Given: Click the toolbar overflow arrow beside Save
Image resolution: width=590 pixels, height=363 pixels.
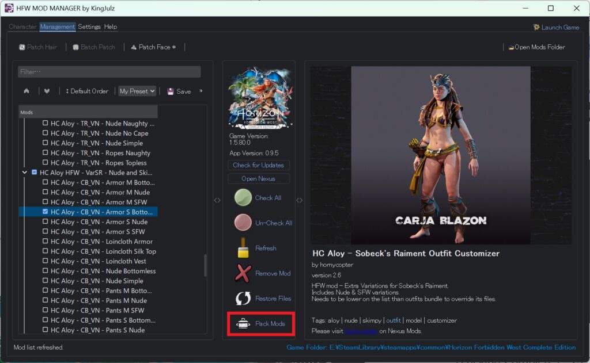Looking at the screenshot, I should [201, 91].
